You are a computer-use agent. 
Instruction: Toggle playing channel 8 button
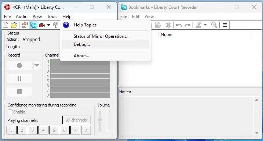click(x=86, y=130)
